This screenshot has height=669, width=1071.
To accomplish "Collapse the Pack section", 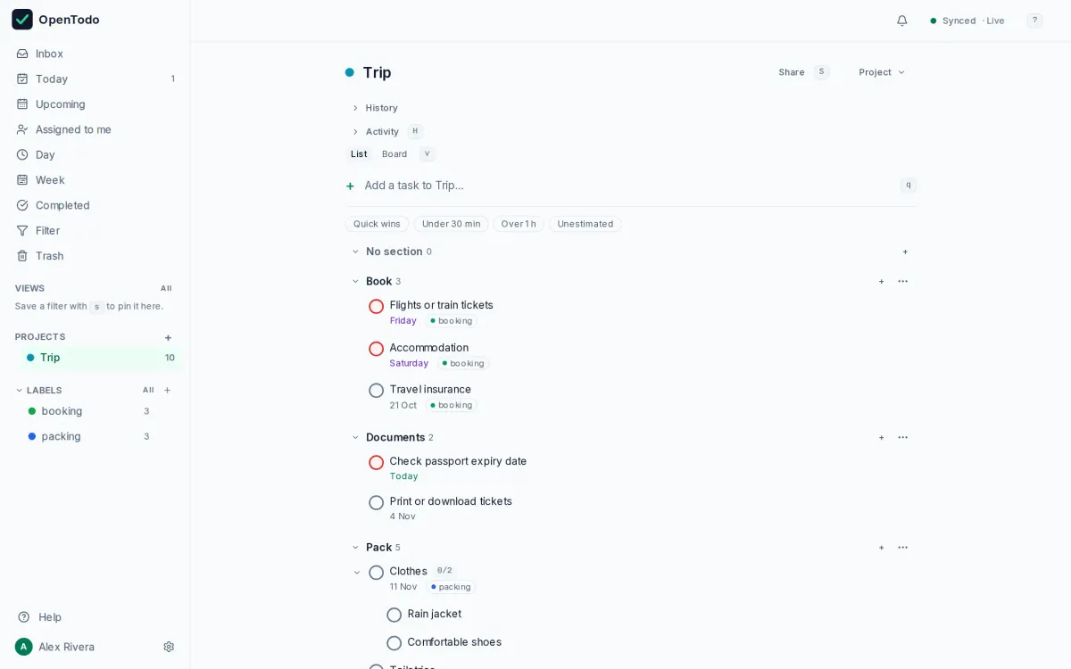I will tap(355, 547).
